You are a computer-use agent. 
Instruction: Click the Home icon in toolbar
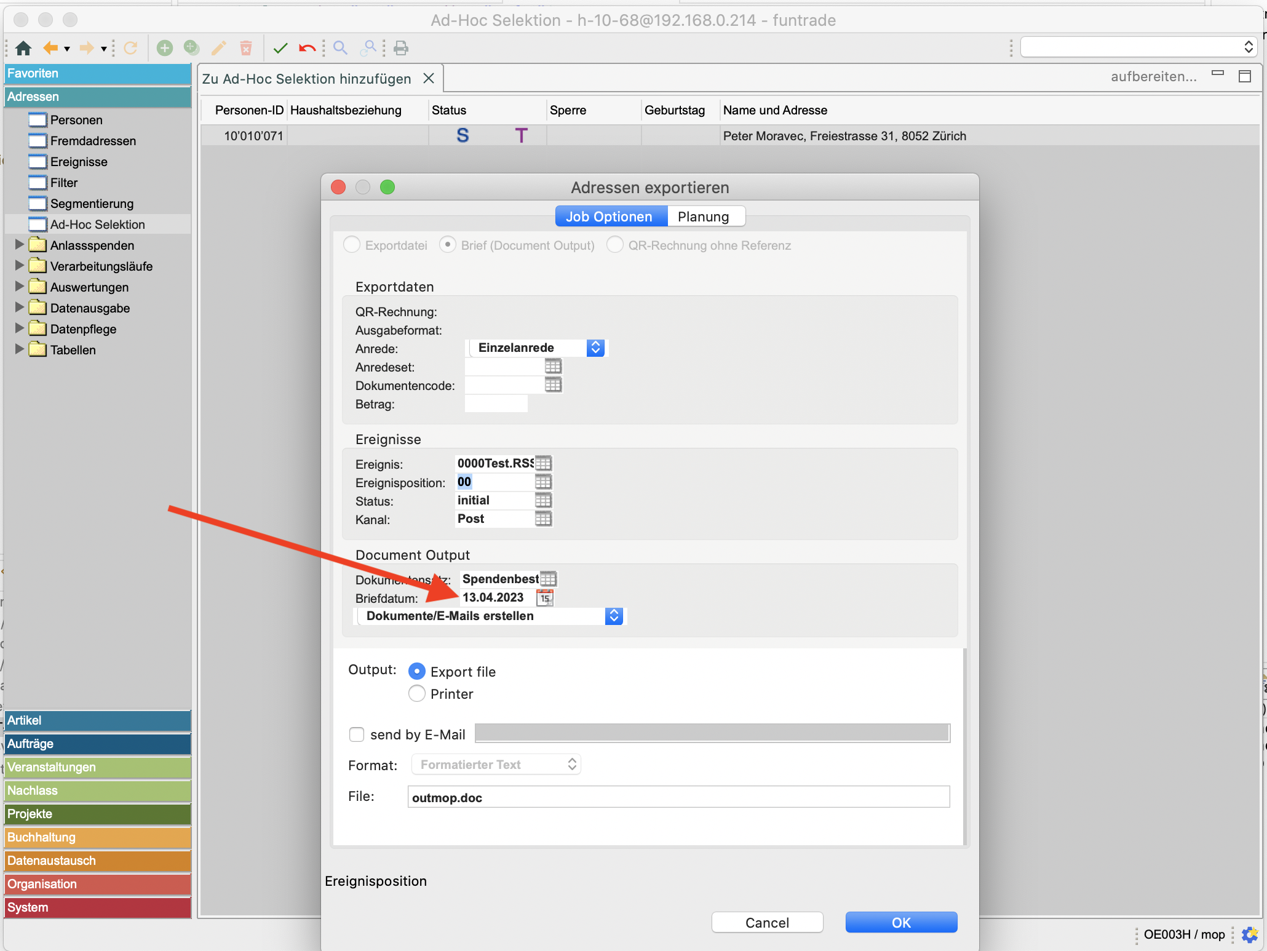pyautogui.click(x=23, y=48)
